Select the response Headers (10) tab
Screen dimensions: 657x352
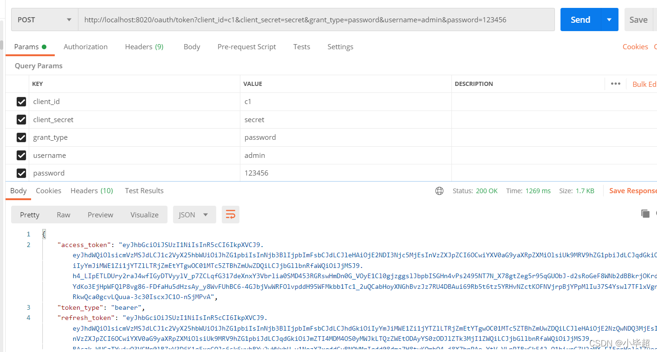(92, 191)
